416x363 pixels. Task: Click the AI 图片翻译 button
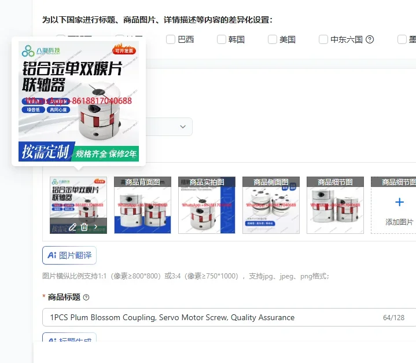click(x=69, y=255)
